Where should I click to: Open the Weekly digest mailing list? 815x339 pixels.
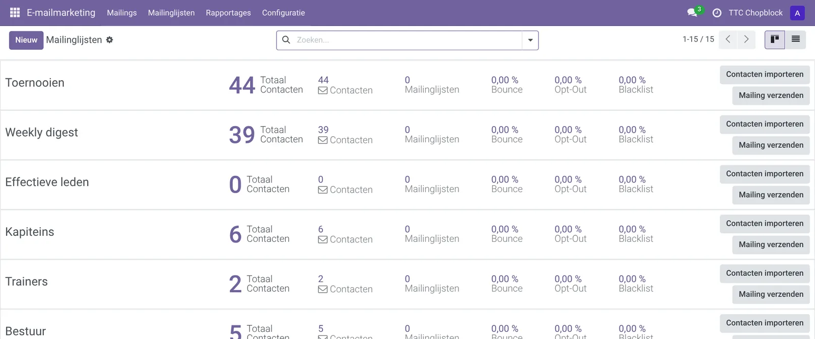[41, 133]
